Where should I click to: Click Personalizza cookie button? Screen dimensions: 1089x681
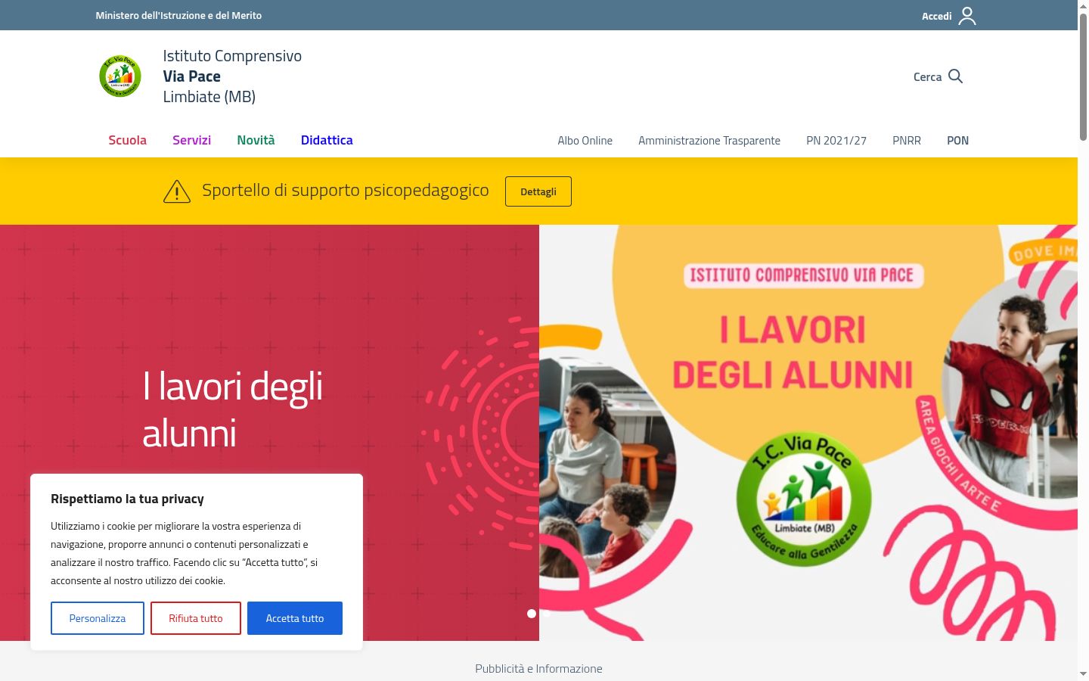point(98,618)
